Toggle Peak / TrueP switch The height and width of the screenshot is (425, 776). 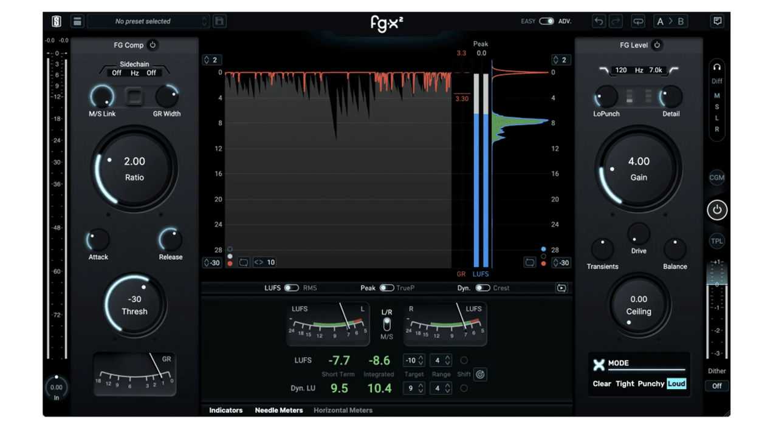386,288
